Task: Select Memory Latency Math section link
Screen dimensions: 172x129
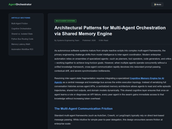Action: click(21, 44)
